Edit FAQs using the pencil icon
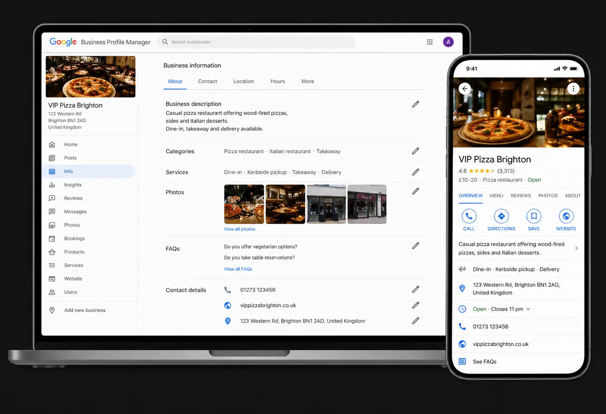Screen dimensions: 606x414 (x=415, y=246)
